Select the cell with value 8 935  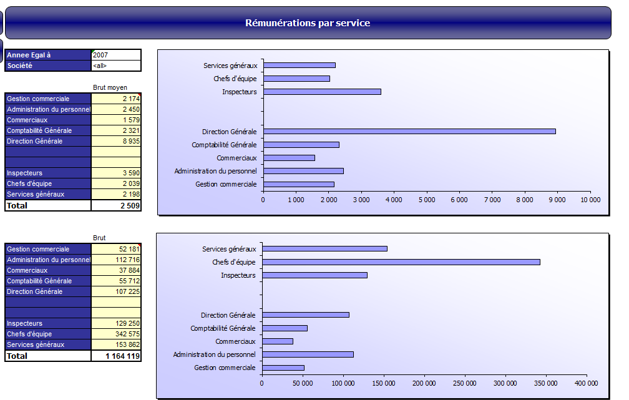(x=116, y=141)
